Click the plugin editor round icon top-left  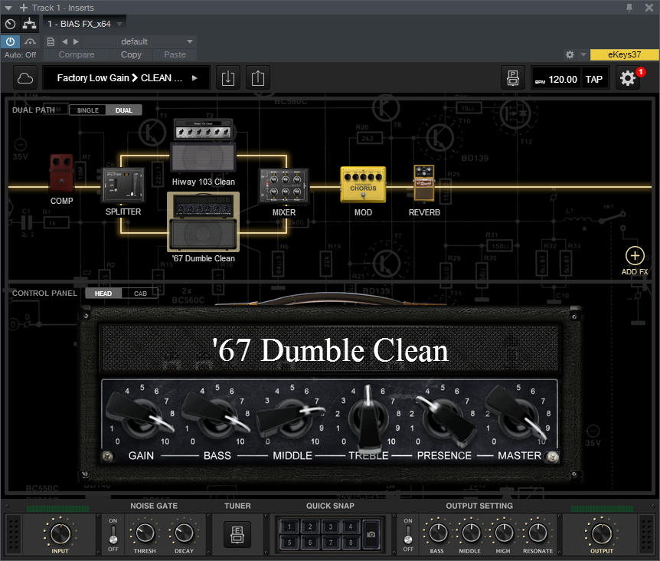pos(10,24)
